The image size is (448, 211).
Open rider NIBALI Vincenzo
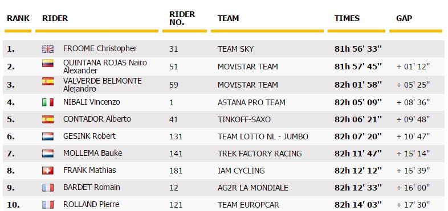click(x=91, y=102)
